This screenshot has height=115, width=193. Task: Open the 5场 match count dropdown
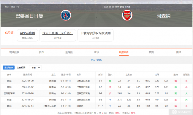pos(35,68)
